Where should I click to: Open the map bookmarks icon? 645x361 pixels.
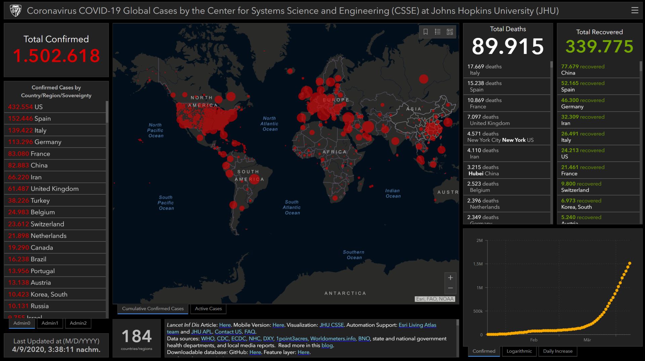425,32
